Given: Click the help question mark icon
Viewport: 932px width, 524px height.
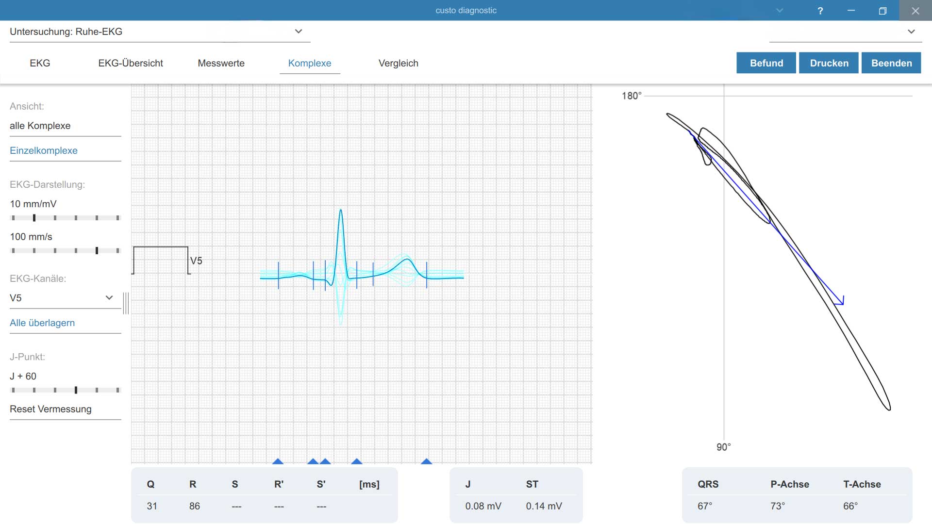Looking at the screenshot, I should 820,11.
